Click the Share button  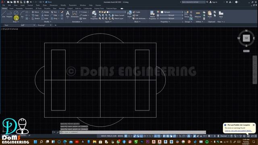coord(48,2)
